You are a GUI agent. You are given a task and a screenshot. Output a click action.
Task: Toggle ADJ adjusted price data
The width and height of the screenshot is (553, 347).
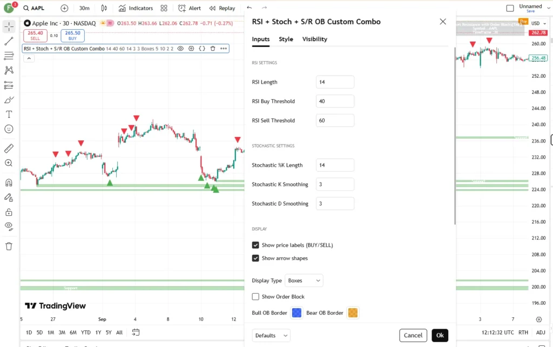pyautogui.click(x=541, y=332)
